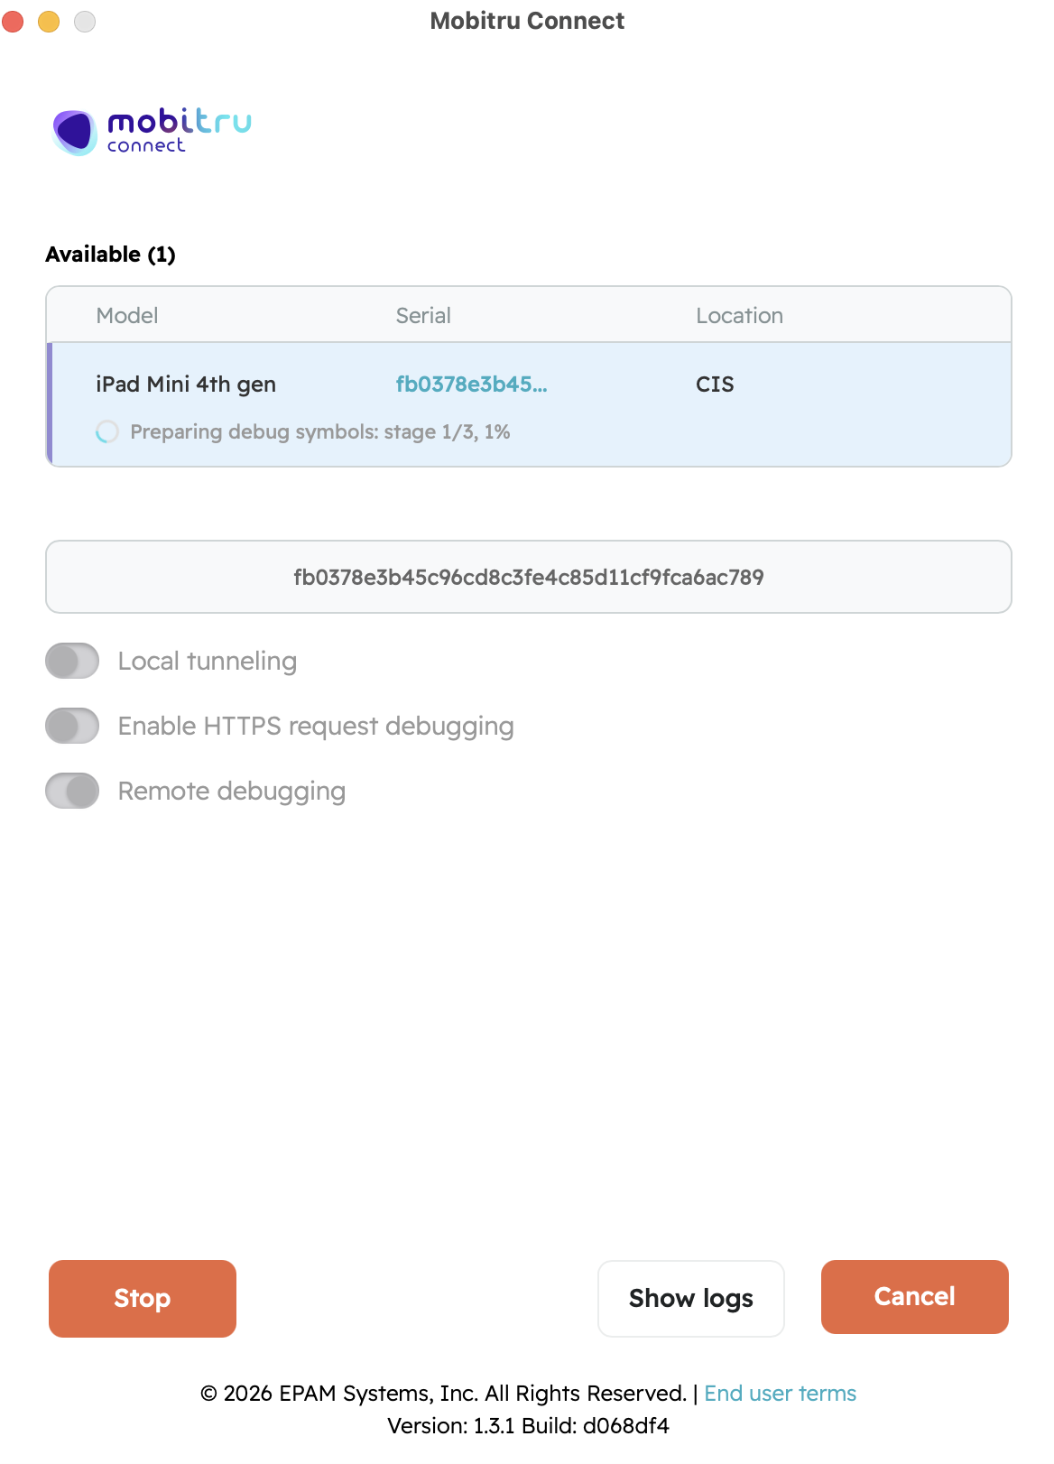This screenshot has width=1054, height=1464.
Task: Click the Location column header
Action: [739, 316]
